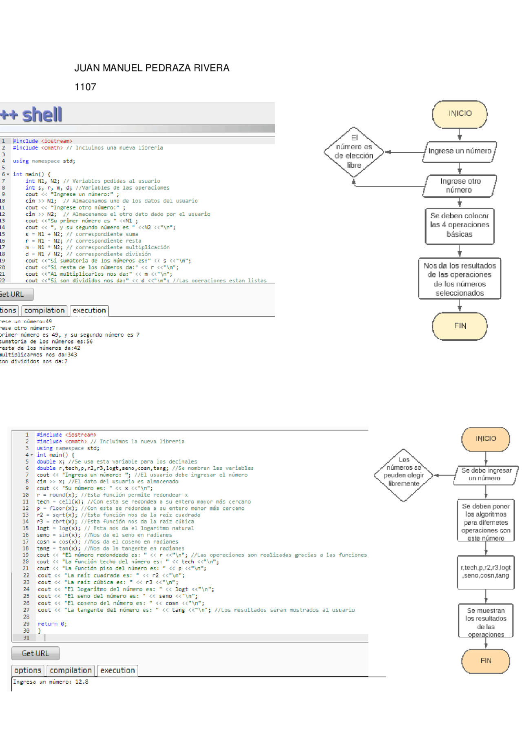
Task: Select the 'Ingrese un número' input shape
Action: 460,151
